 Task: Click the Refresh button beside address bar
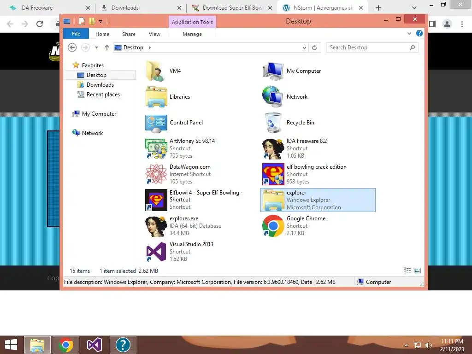(x=314, y=47)
